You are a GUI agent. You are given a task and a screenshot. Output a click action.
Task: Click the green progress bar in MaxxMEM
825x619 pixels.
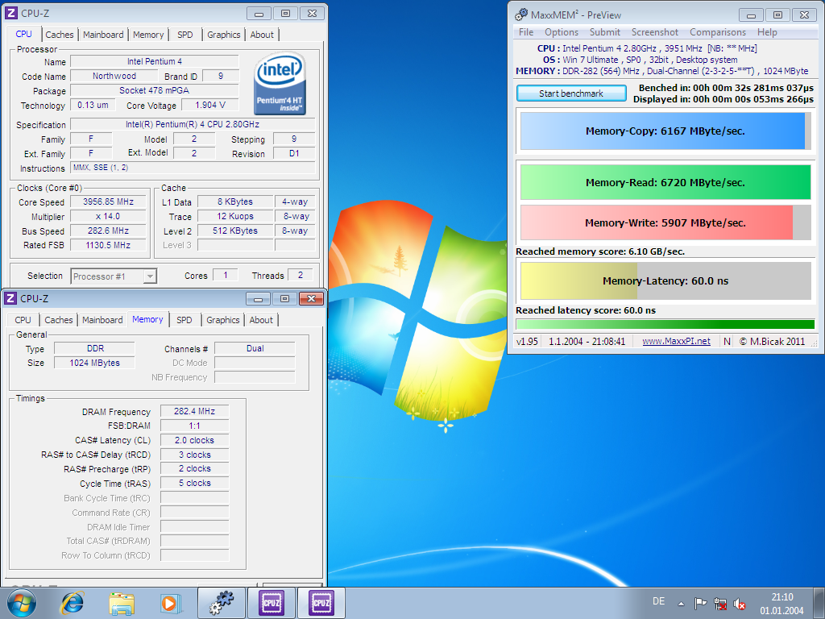(x=665, y=324)
